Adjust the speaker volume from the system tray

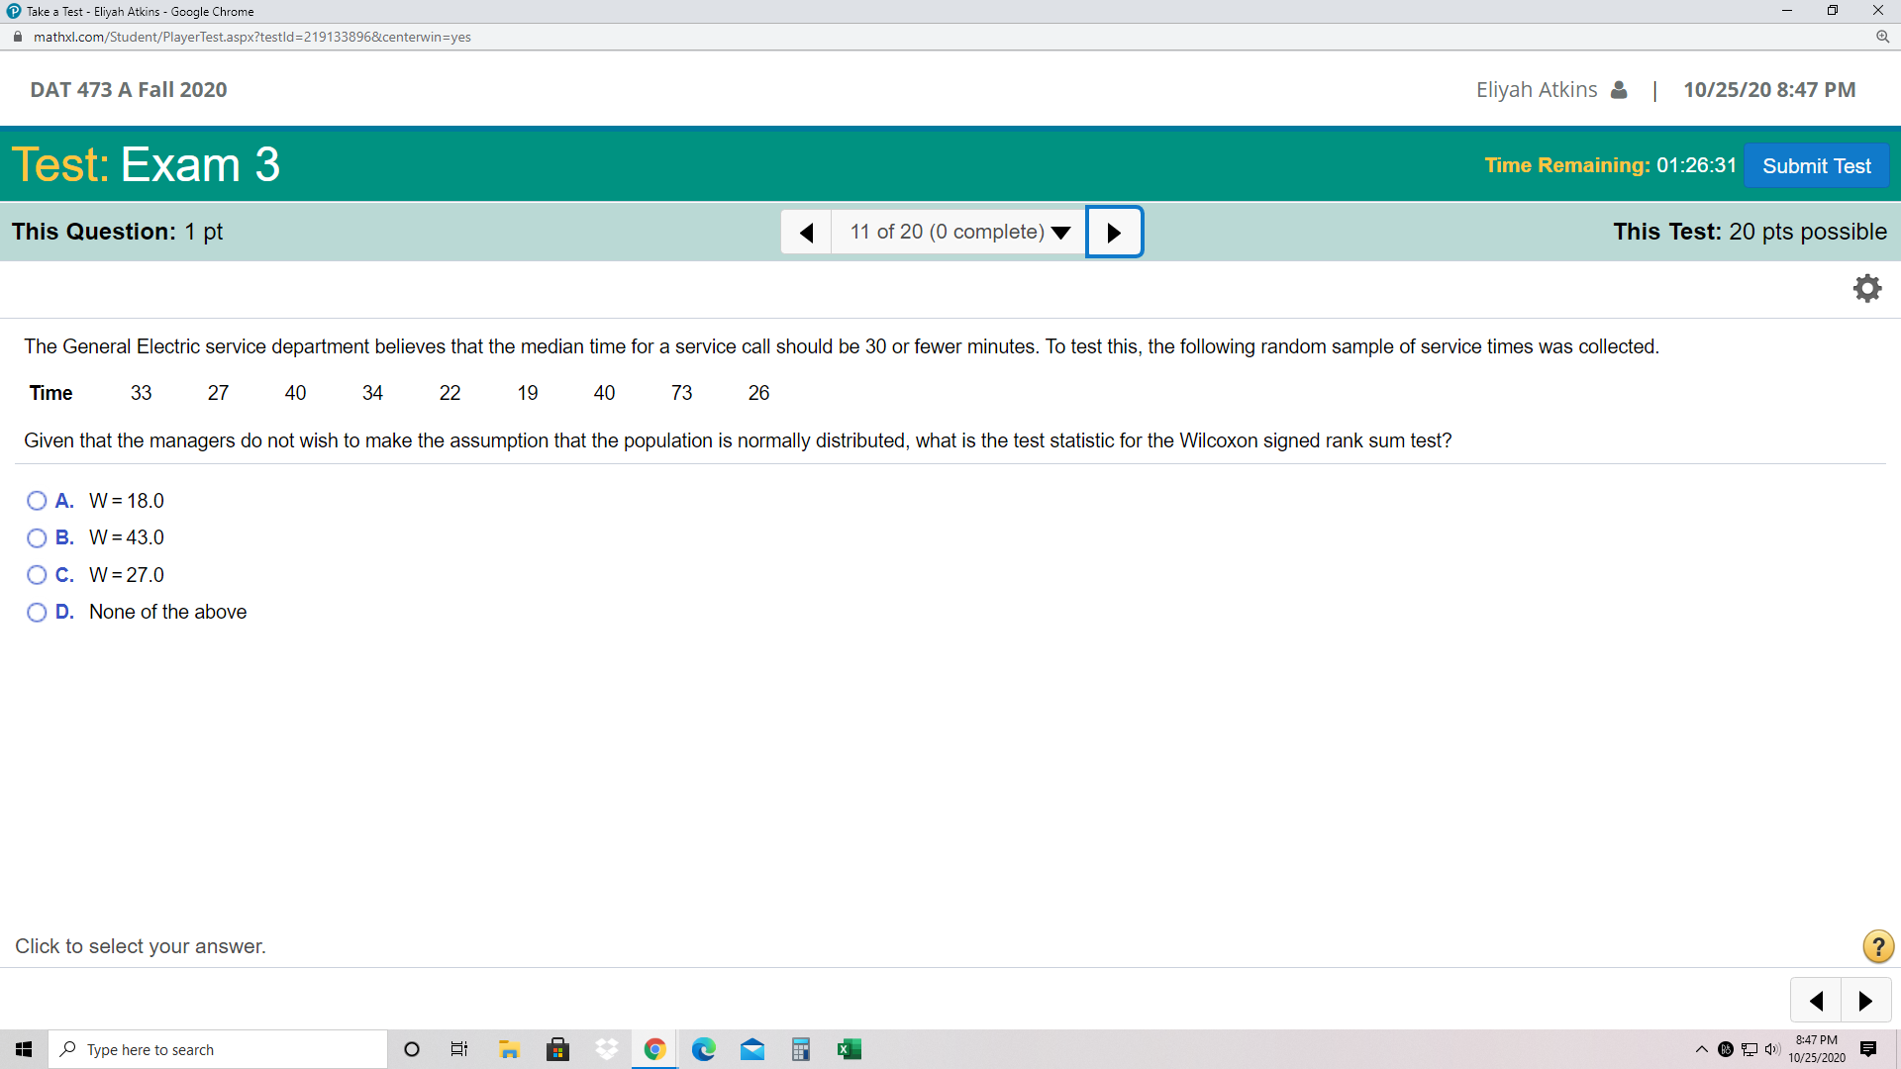point(1773,1048)
